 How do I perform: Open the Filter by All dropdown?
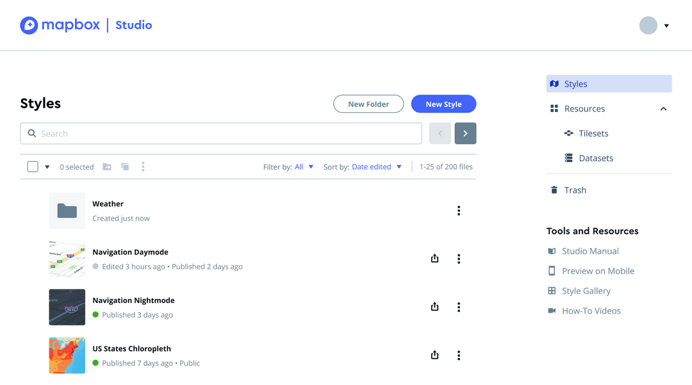[x=304, y=167]
